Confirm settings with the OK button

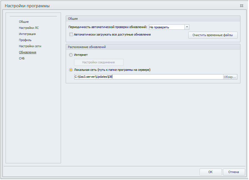point(210,172)
